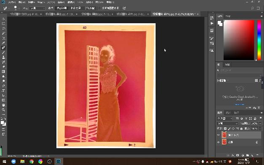Select the Clone Stamp tool
This screenshot has width=264, height=165.
tap(3, 57)
